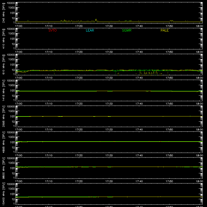Click the 10000 tick on 2695 MHz axis

(11, 107)
